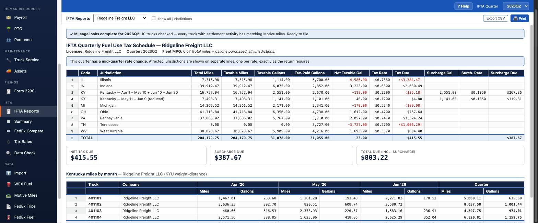Image resolution: width=538 pixels, height=223 pixels.
Task: Open the Ridgeline Freight LLC company dropdown
Action: [120, 18]
